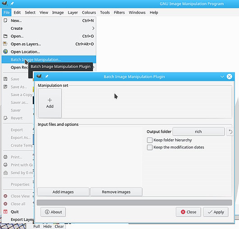This screenshot has width=239, height=229.
Task: Open the File menu
Action: coord(7,13)
